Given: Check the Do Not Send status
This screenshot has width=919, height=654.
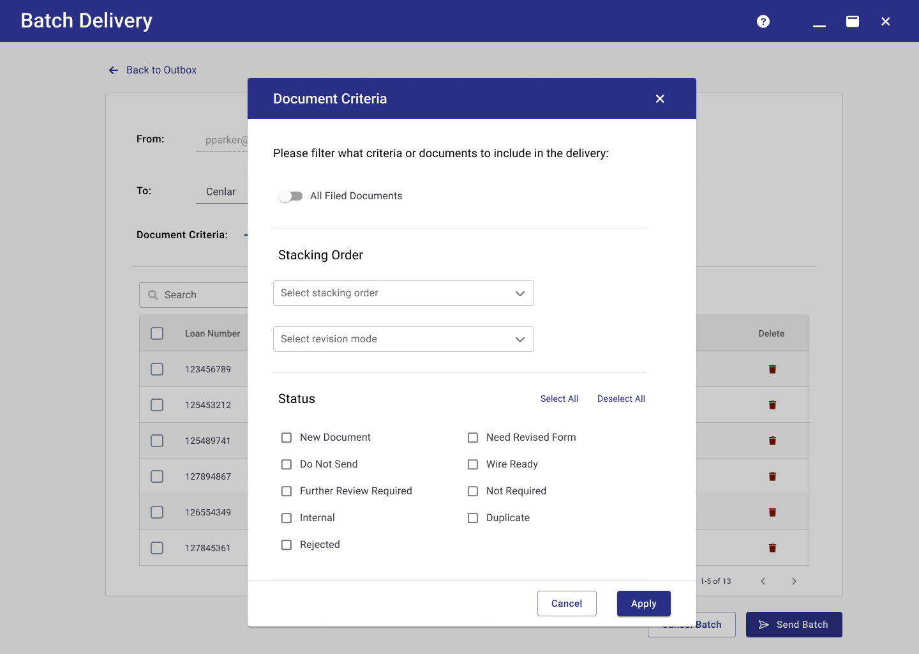Looking at the screenshot, I should click(x=287, y=464).
